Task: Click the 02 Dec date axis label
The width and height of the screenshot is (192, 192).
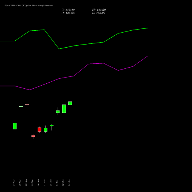Action: pyautogui.click(x=63, y=183)
